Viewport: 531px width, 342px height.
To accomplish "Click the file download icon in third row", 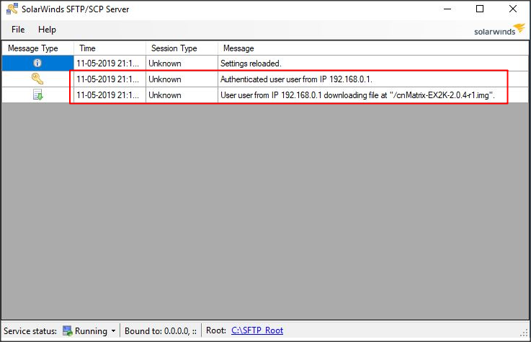I will (37, 95).
